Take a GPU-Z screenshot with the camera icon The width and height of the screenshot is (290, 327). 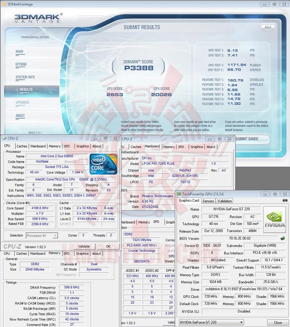point(285,201)
